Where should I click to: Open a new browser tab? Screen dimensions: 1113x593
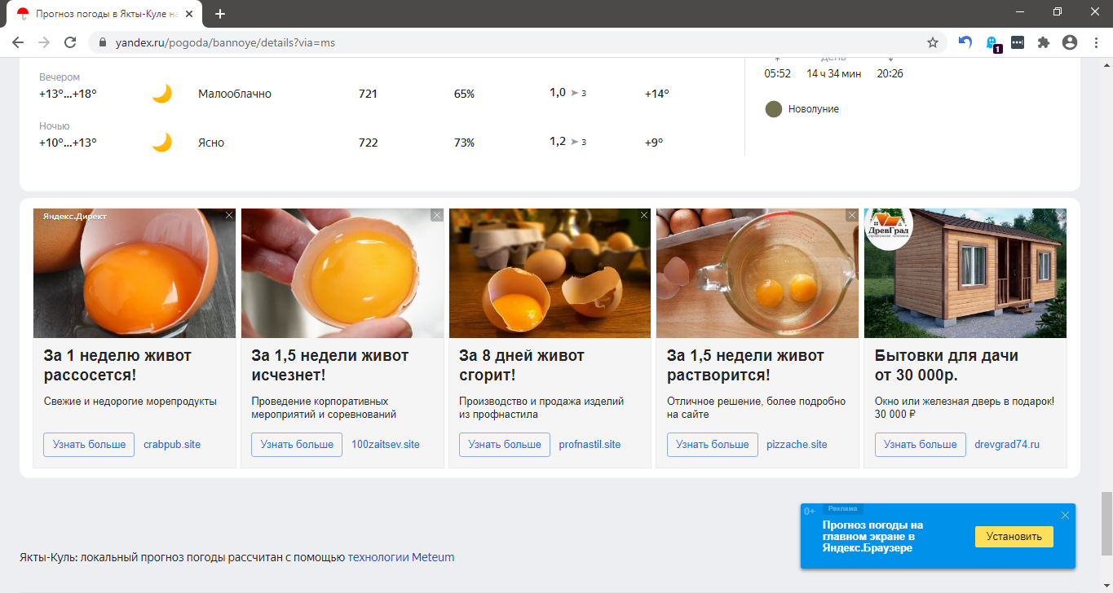pos(220,13)
